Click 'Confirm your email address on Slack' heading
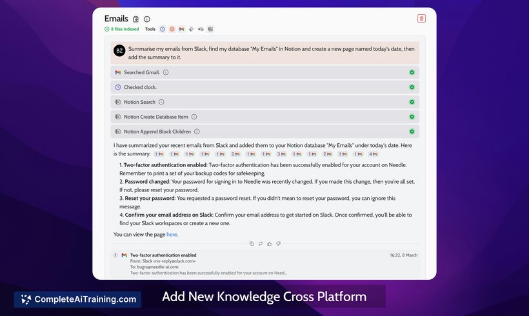529x316 pixels. pos(168,215)
